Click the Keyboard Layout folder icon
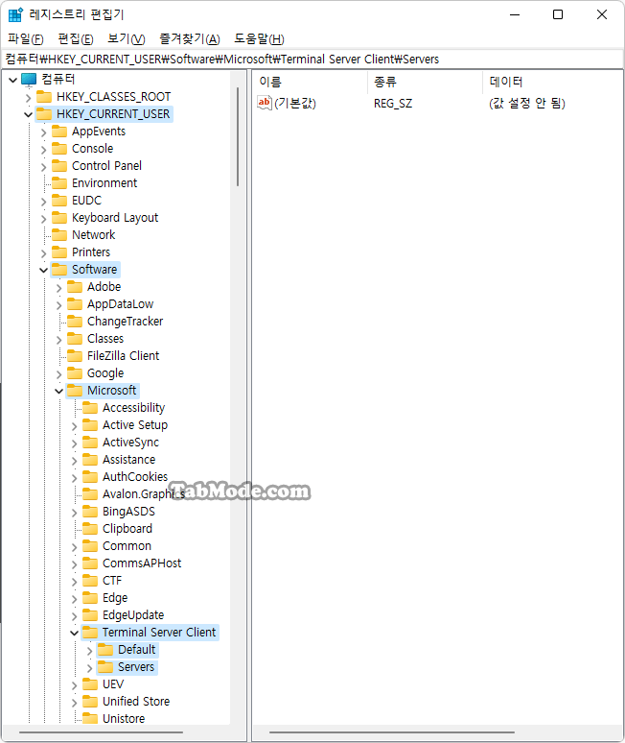 pyautogui.click(x=59, y=218)
